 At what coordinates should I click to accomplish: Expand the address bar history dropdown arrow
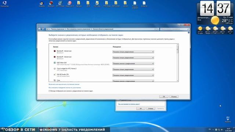pyautogui.click(x=155, y=29)
